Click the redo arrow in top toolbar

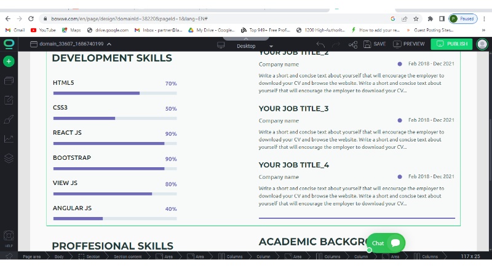tap(336, 44)
